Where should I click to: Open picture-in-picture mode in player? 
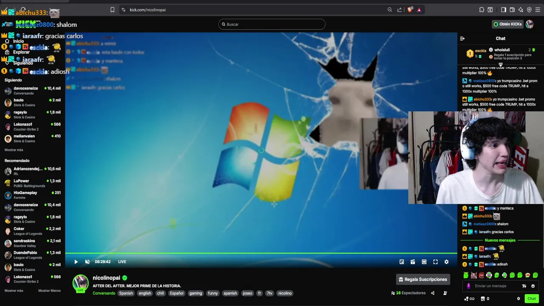[402, 262]
